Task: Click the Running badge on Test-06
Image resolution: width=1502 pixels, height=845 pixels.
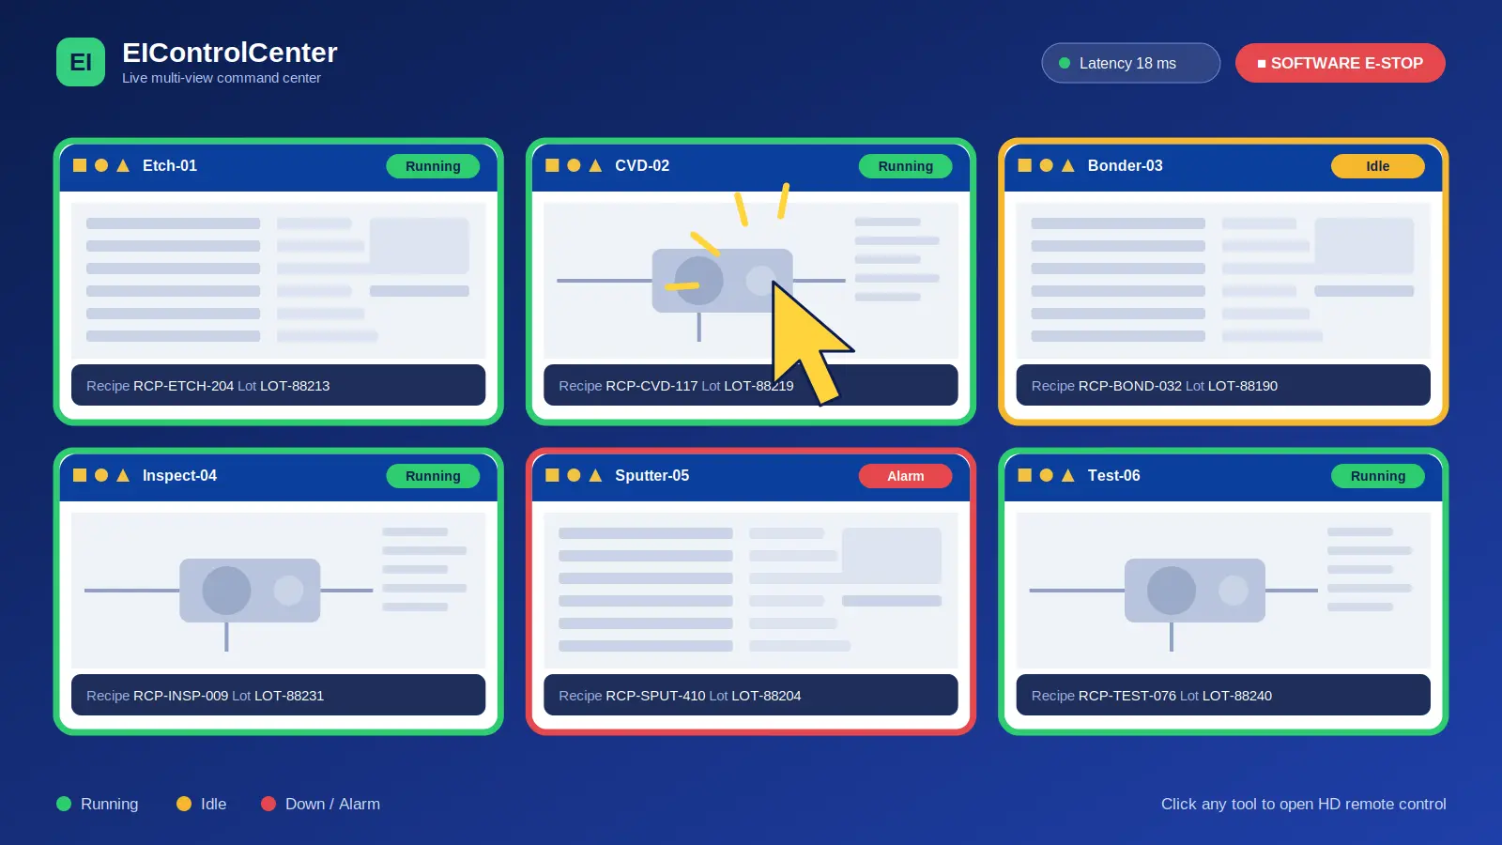Action: (x=1378, y=476)
